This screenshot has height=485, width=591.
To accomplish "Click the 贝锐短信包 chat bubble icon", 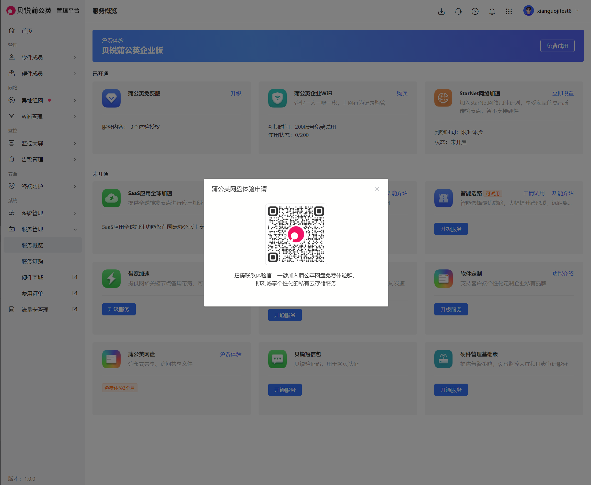I will coord(277,359).
